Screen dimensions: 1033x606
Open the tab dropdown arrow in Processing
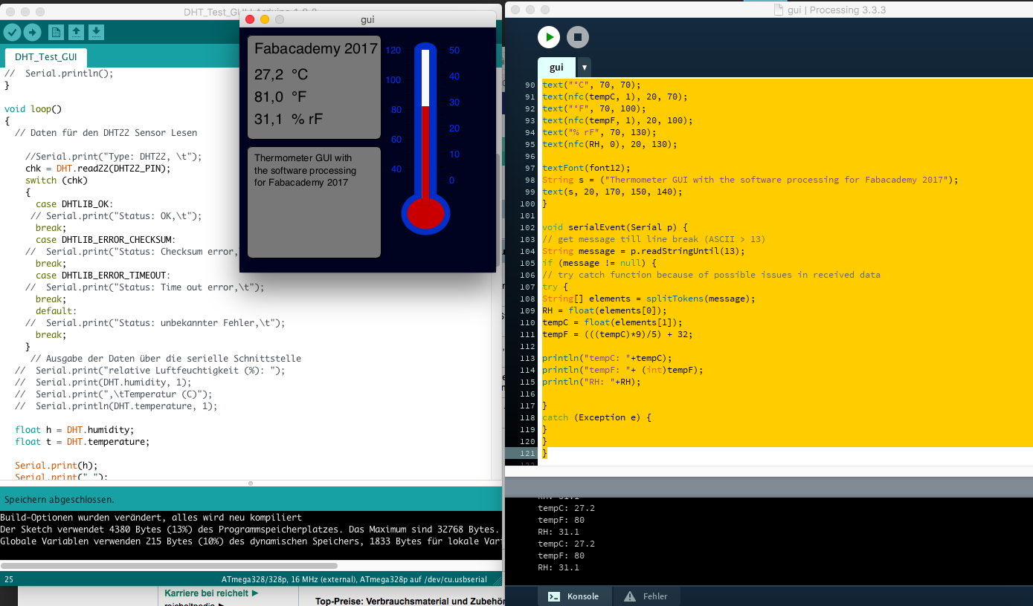point(584,67)
